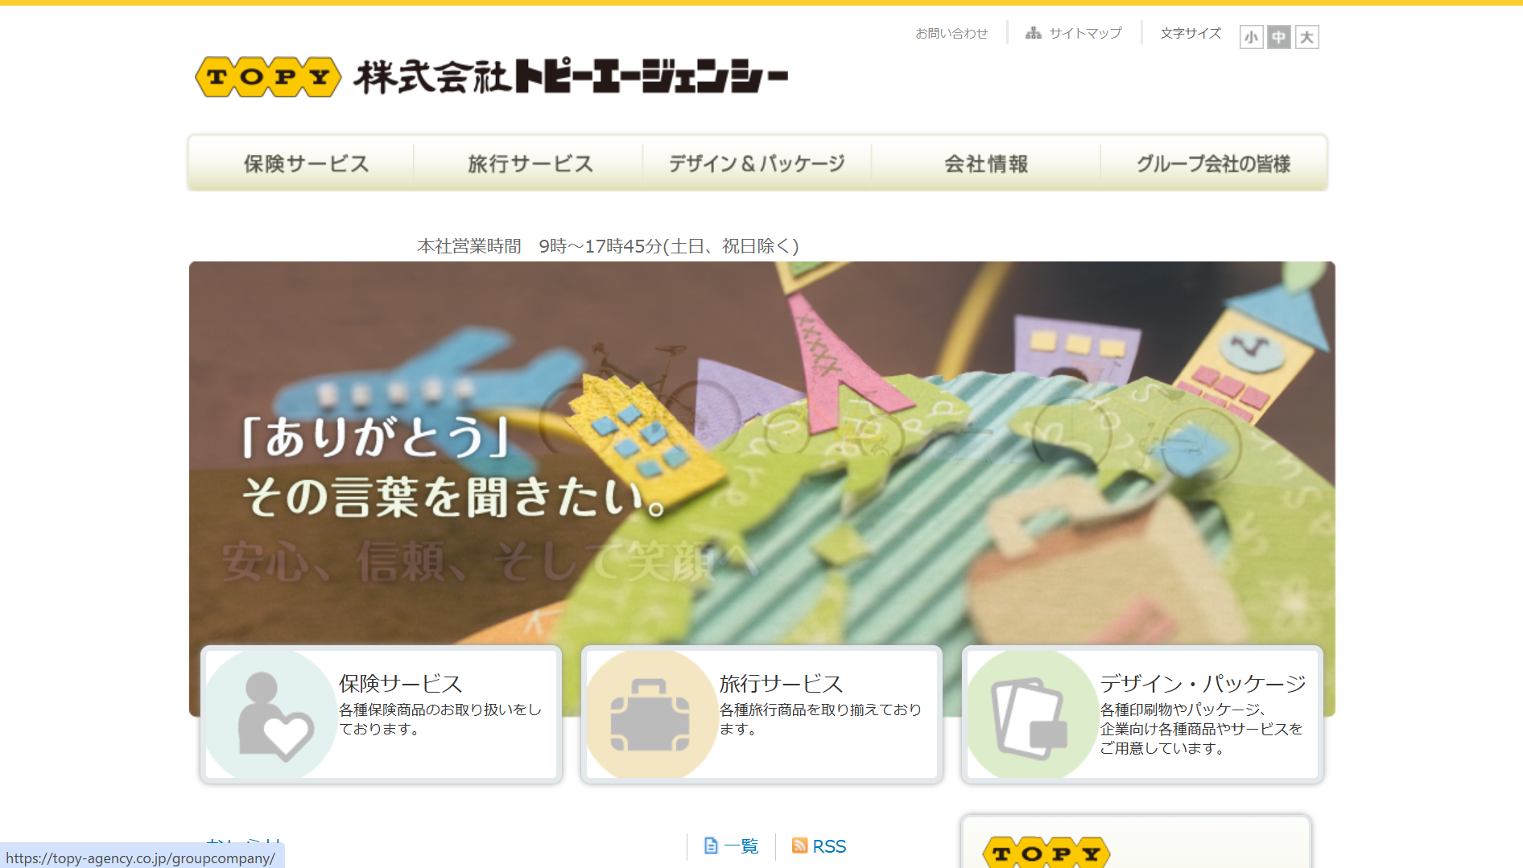Open the デザイン＆パッケージ navigation menu
1523x868 pixels.
[x=757, y=164]
